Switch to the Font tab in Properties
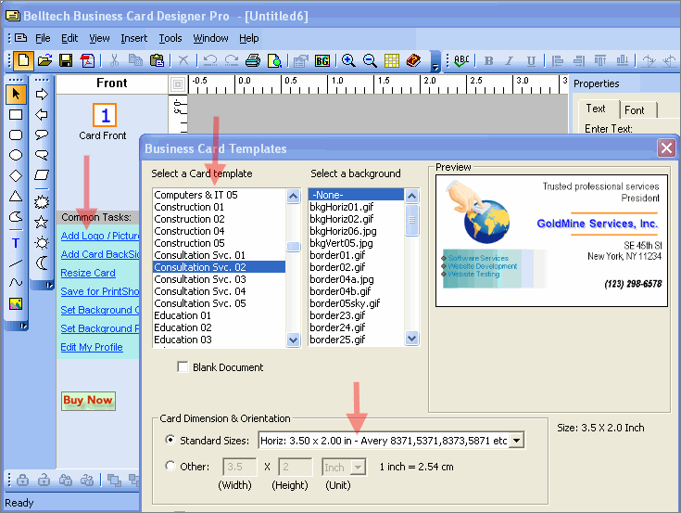This screenshot has height=513, width=681. [x=634, y=109]
